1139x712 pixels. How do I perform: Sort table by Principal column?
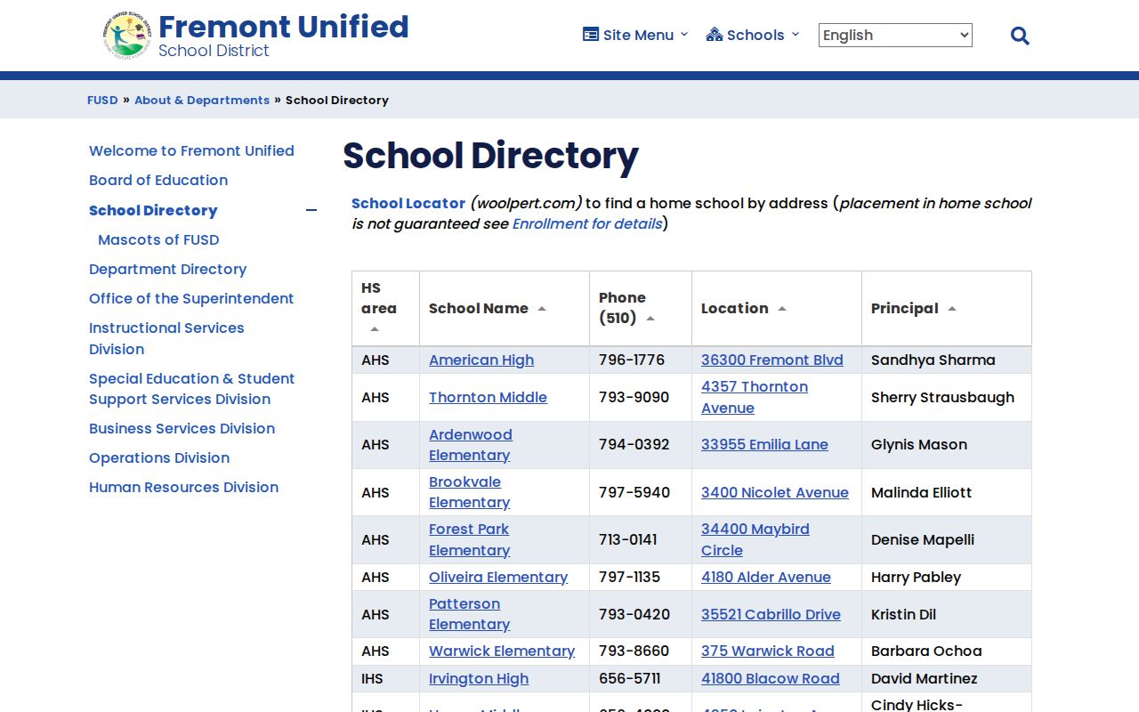[x=947, y=308]
